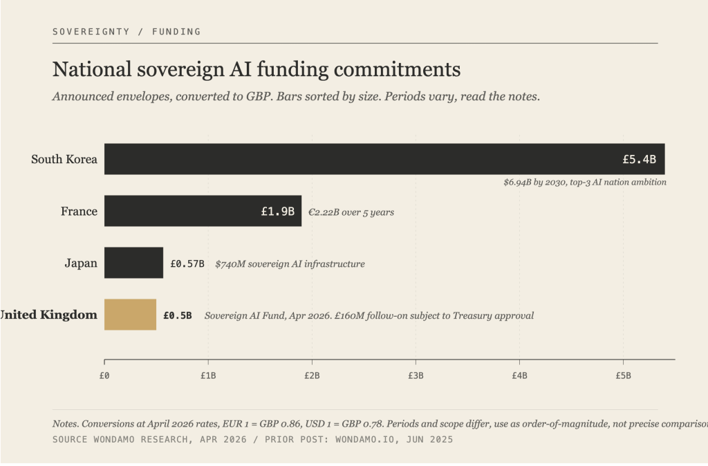Image resolution: width=708 pixels, height=466 pixels.
Task: Click the Japan country label
Action: [81, 263]
